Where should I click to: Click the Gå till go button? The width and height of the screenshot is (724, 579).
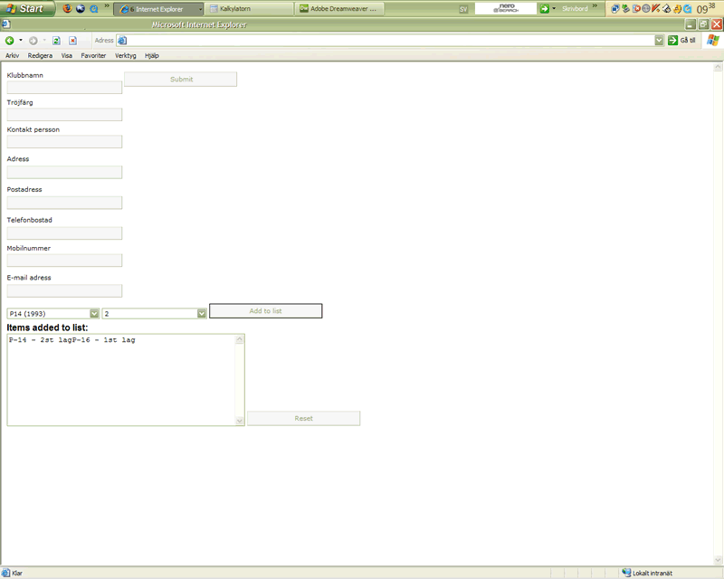pos(681,40)
